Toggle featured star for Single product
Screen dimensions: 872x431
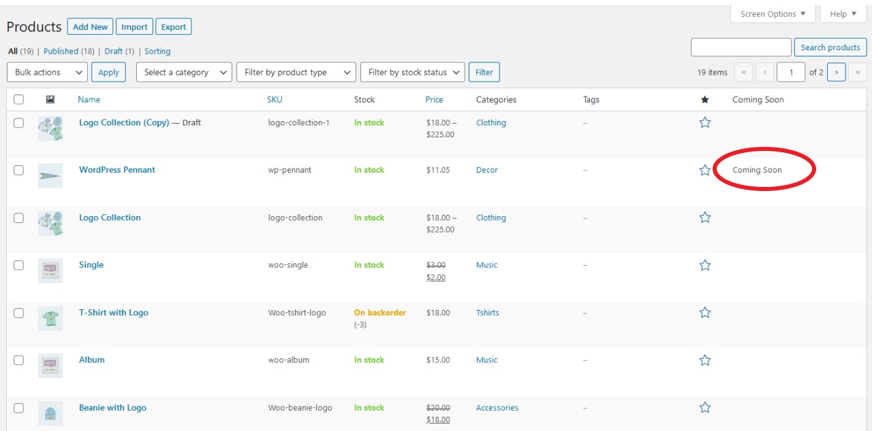click(x=705, y=265)
